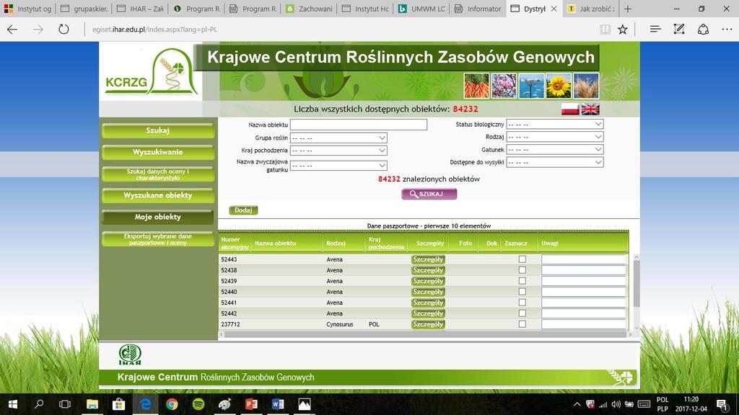
Task: Open Szczegóły for accession 52440
Action: [x=428, y=292]
